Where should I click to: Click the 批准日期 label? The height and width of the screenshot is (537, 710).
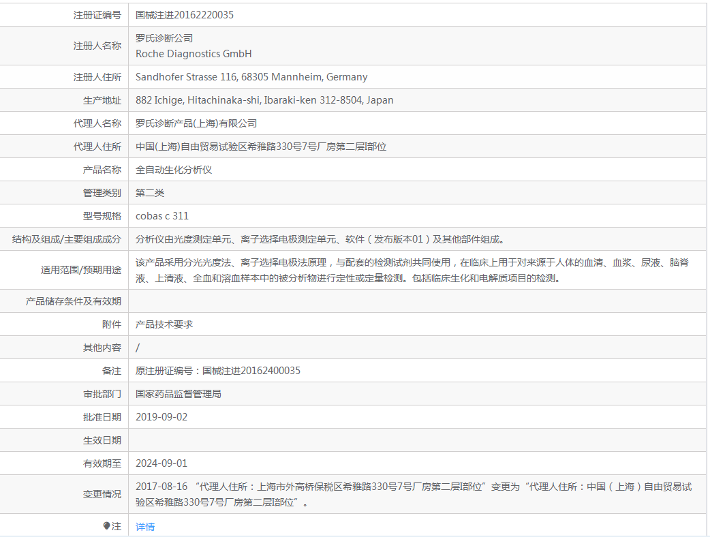coord(102,417)
